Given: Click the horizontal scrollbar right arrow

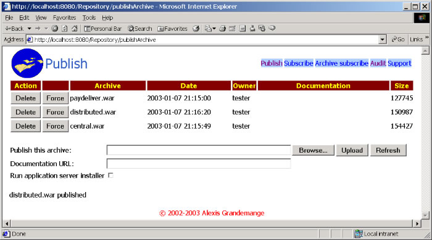Looking at the screenshot, I should click(417, 223).
